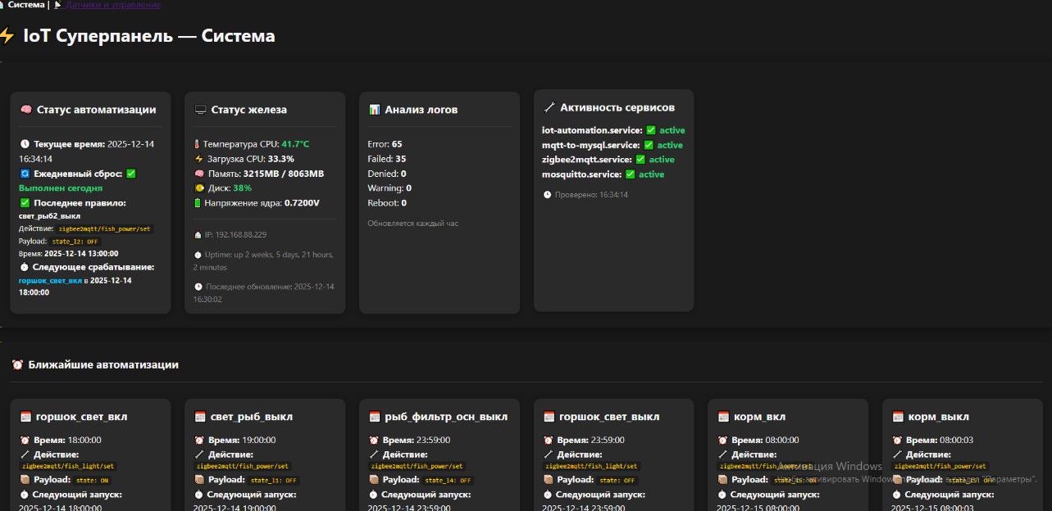Click the lightning bolt icon in page title

(7, 36)
